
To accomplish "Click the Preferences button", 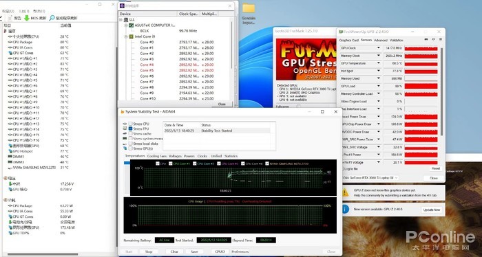I will pos(240,252).
